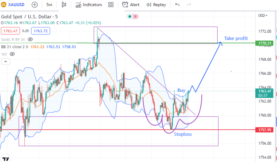Open the indicator templates grid icon
This screenshot has height=162, width=277.
coord(111,5)
